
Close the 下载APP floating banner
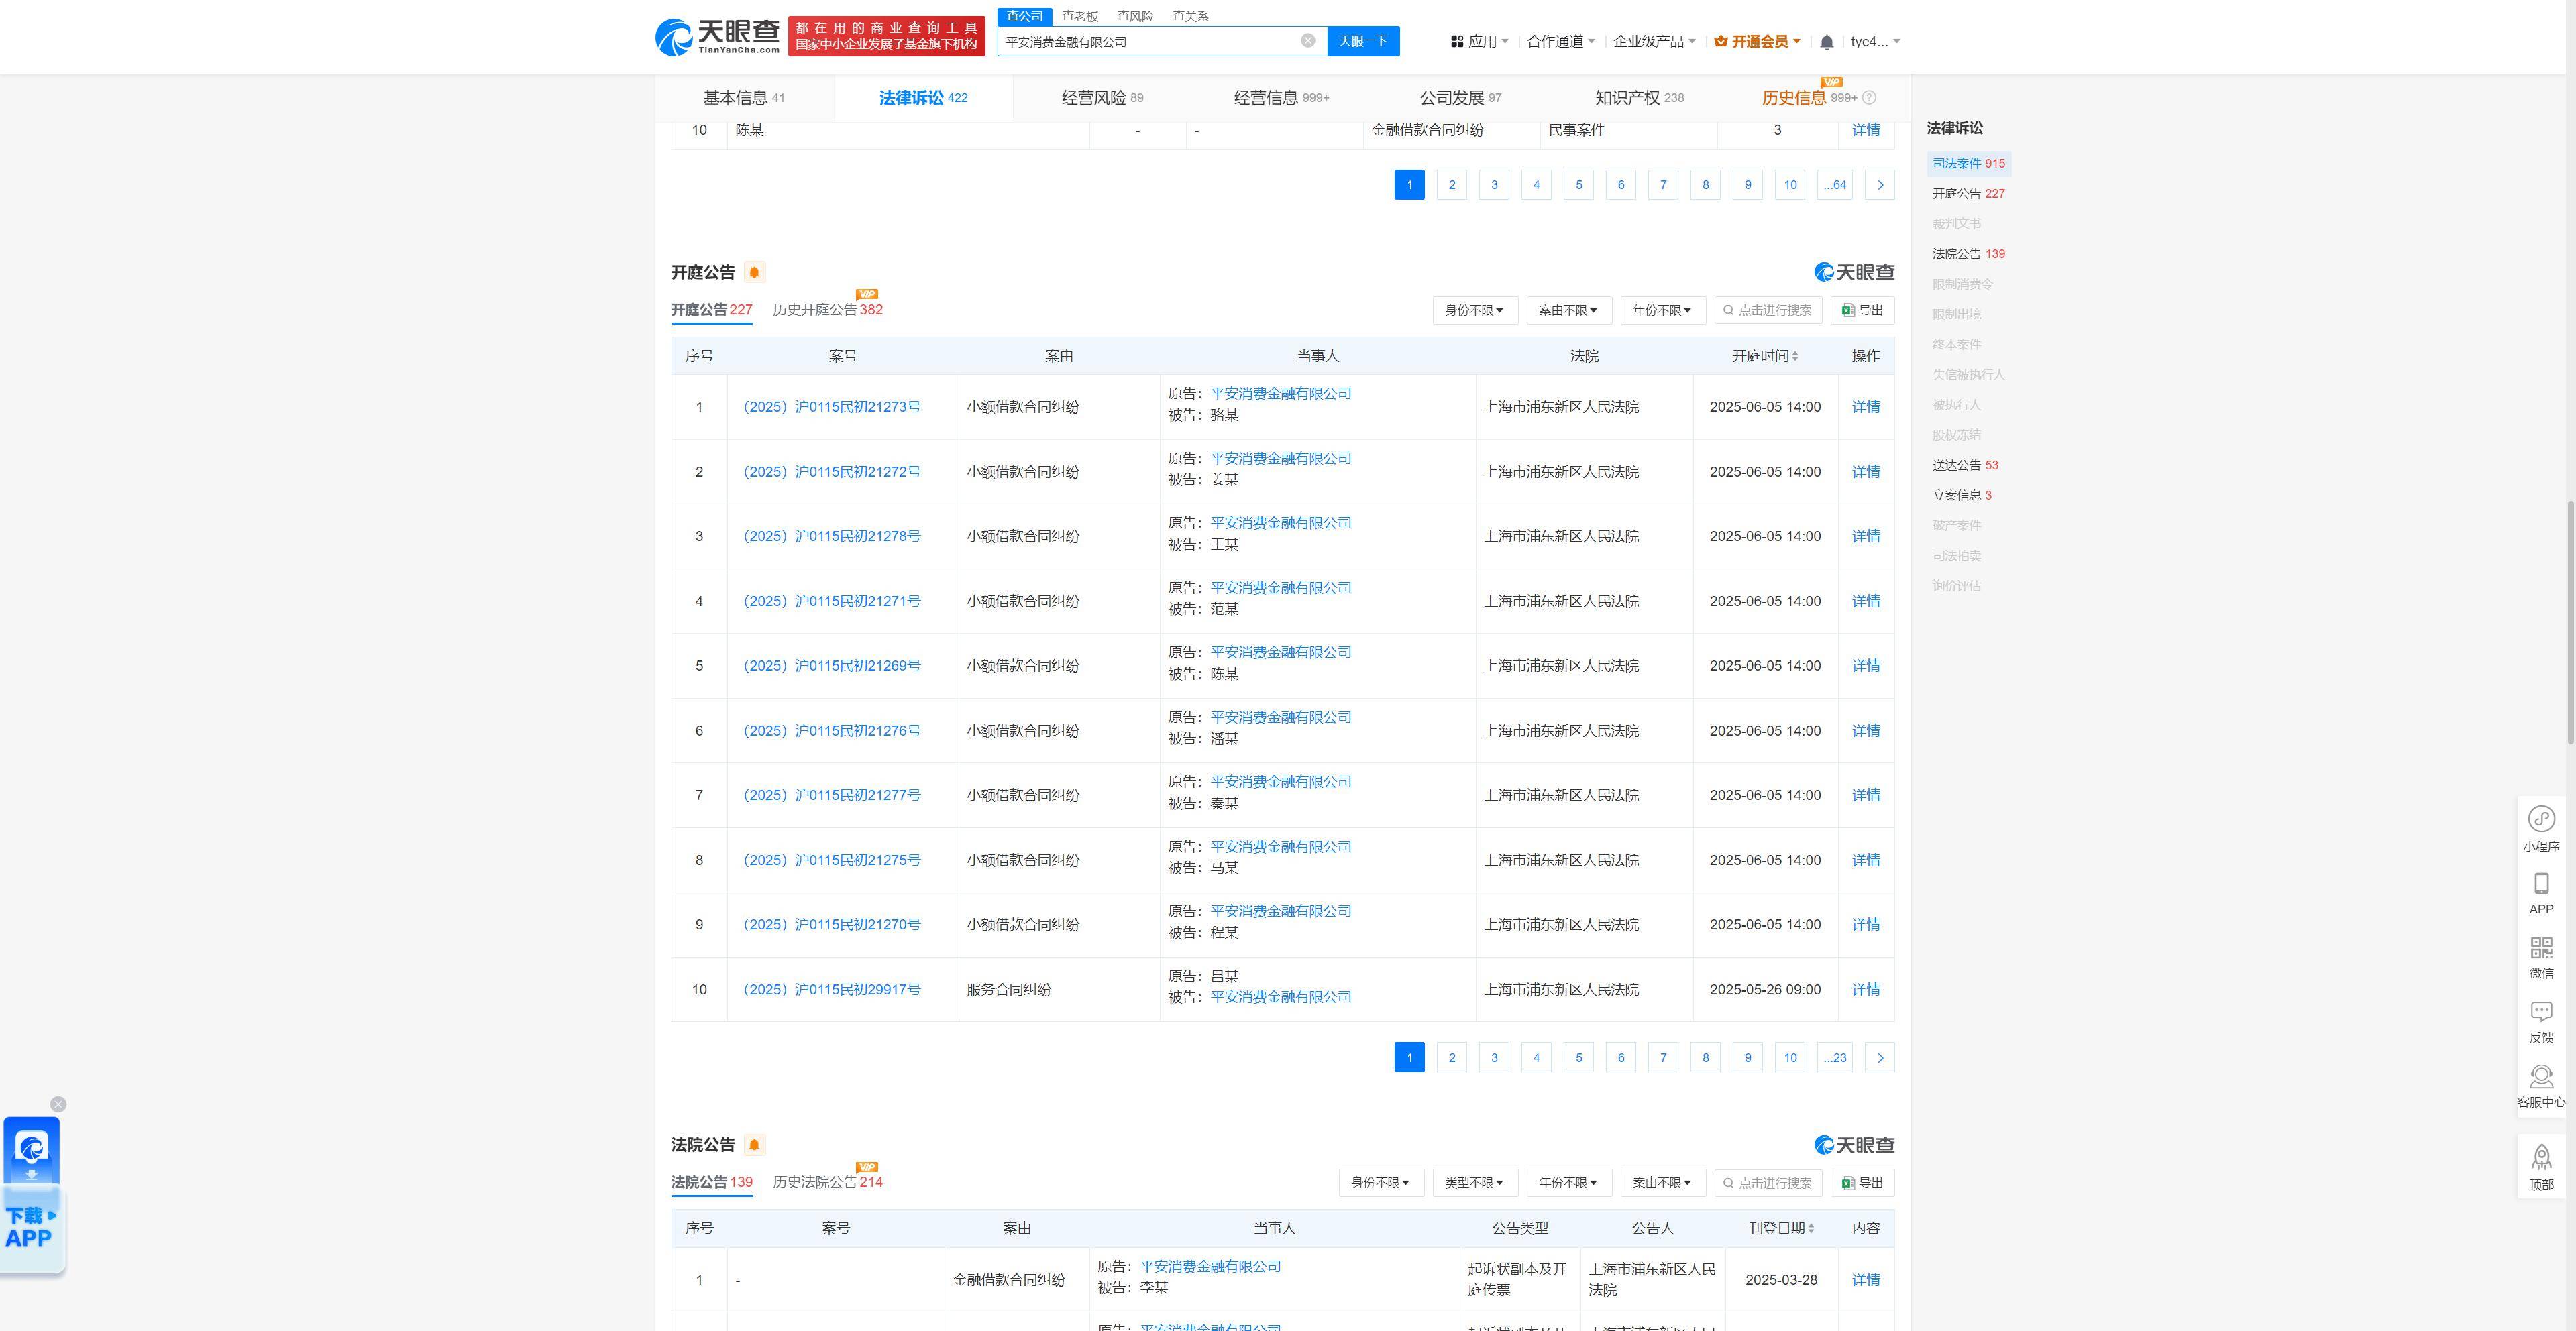[58, 1104]
